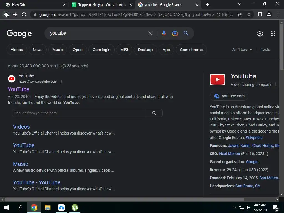Image resolution: width=284 pixels, height=213 pixels.
Task: Reload the current page
Action: coord(24,14)
